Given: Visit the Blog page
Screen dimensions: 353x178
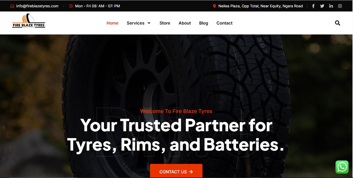Looking at the screenshot, I should coord(204,23).
